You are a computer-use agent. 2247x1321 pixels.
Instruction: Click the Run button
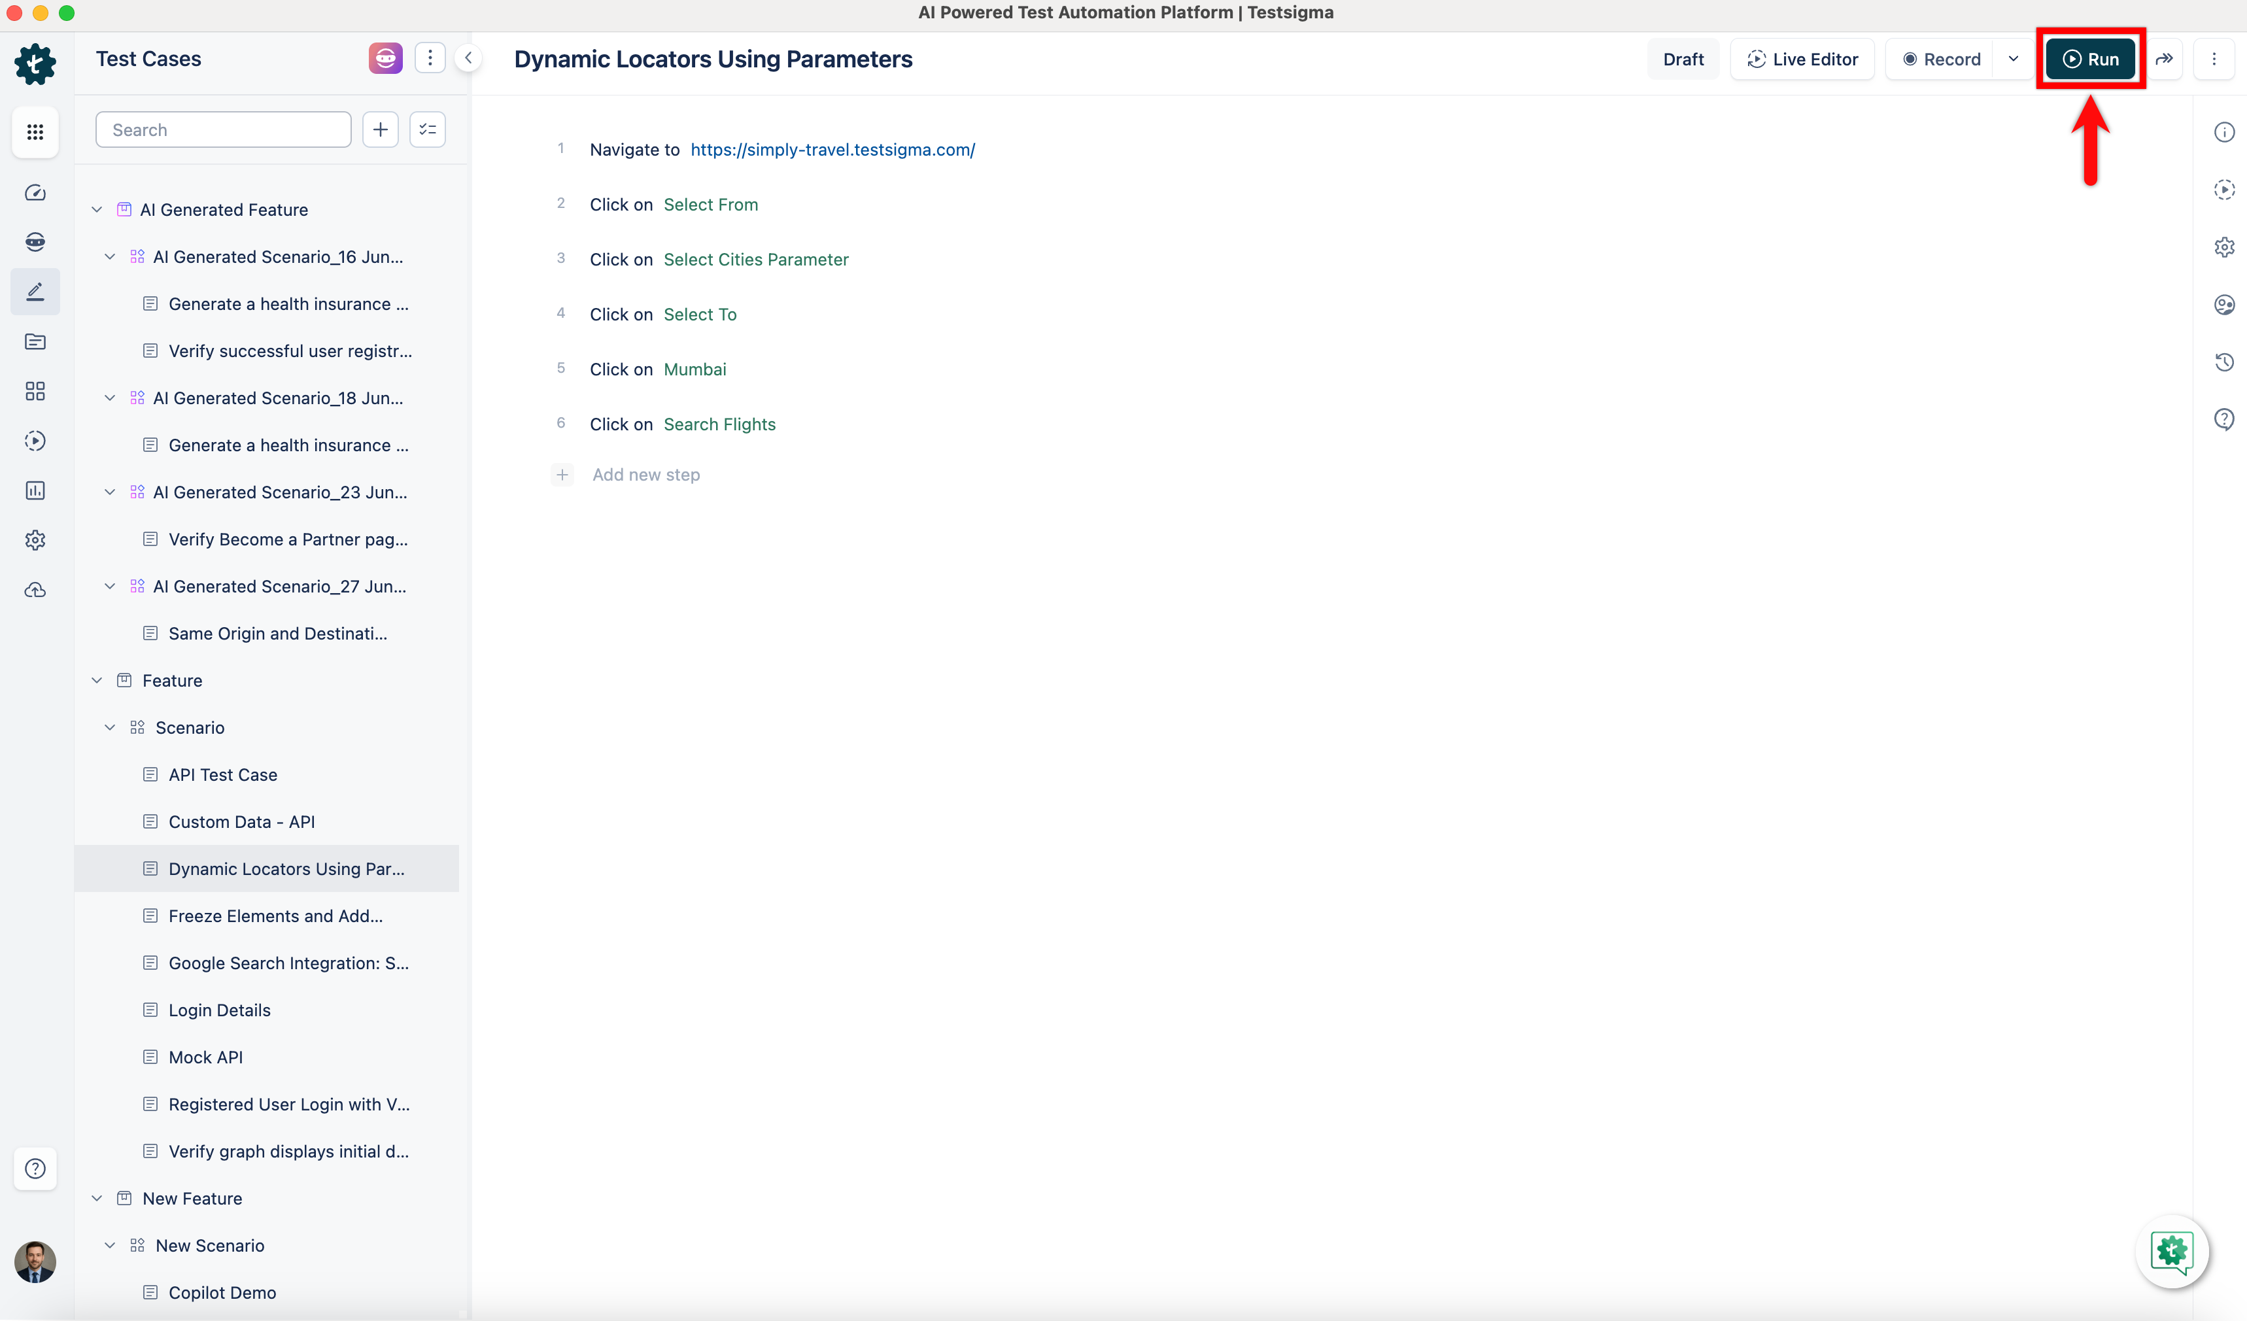click(x=2089, y=59)
